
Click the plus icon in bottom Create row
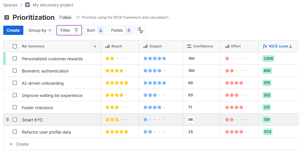(x=11, y=144)
